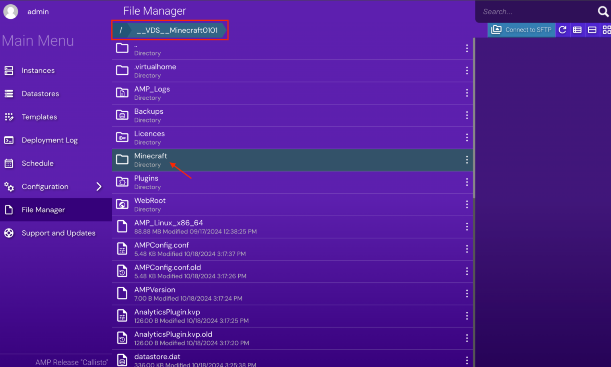
Task: Open options menu for the Minecraft directory
Action: [x=467, y=160]
